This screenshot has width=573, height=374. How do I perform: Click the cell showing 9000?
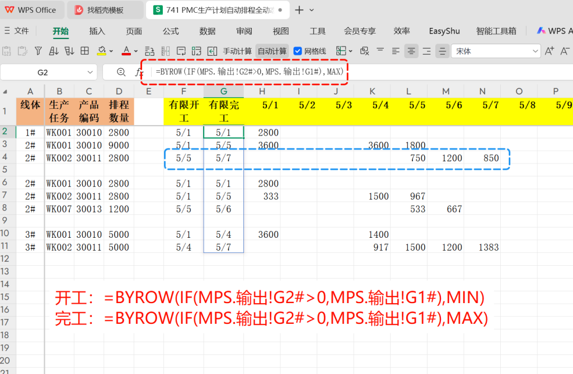point(119,145)
